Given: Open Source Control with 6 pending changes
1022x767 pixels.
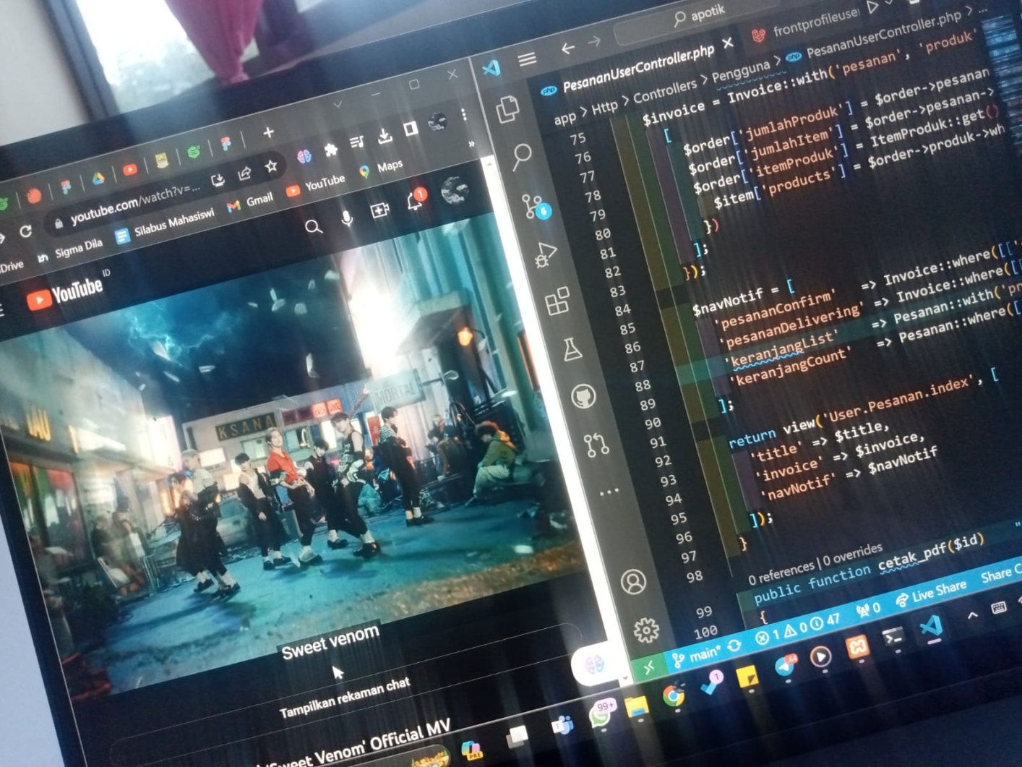Looking at the screenshot, I should 535,207.
